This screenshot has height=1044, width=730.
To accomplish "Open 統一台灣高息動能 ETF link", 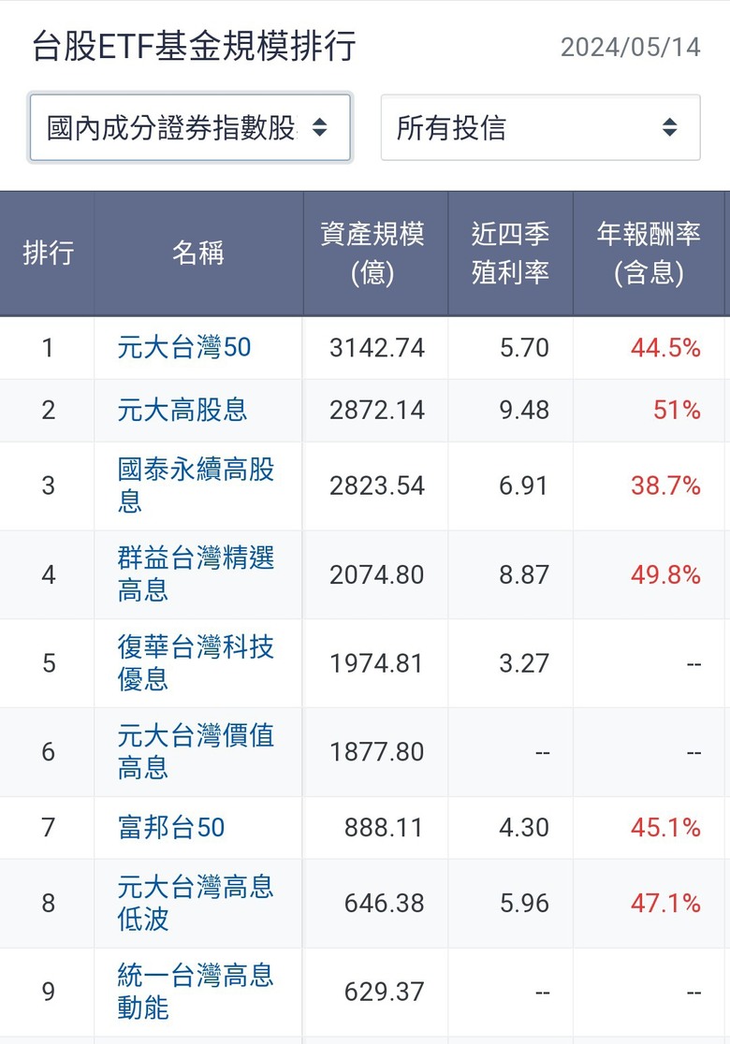I will click(x=196, y=992).
